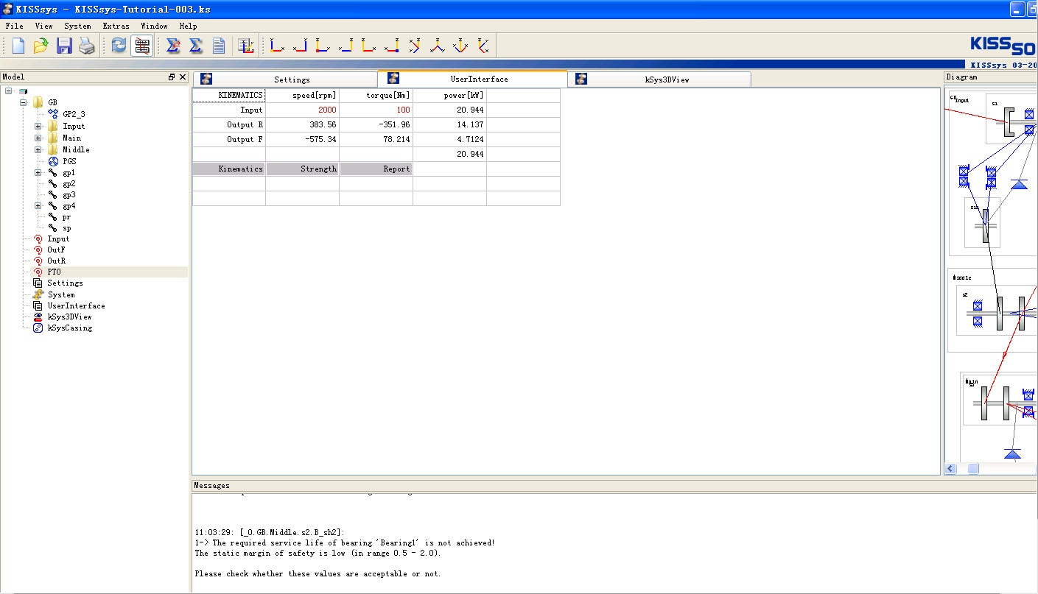Expand the Main folder in the tree
Viewport: 1038px width, 594px height.
tap(38, 138)
